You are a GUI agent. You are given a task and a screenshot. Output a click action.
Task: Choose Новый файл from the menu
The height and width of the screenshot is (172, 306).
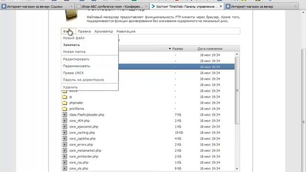pyautogui.click(x=74, y=38)
